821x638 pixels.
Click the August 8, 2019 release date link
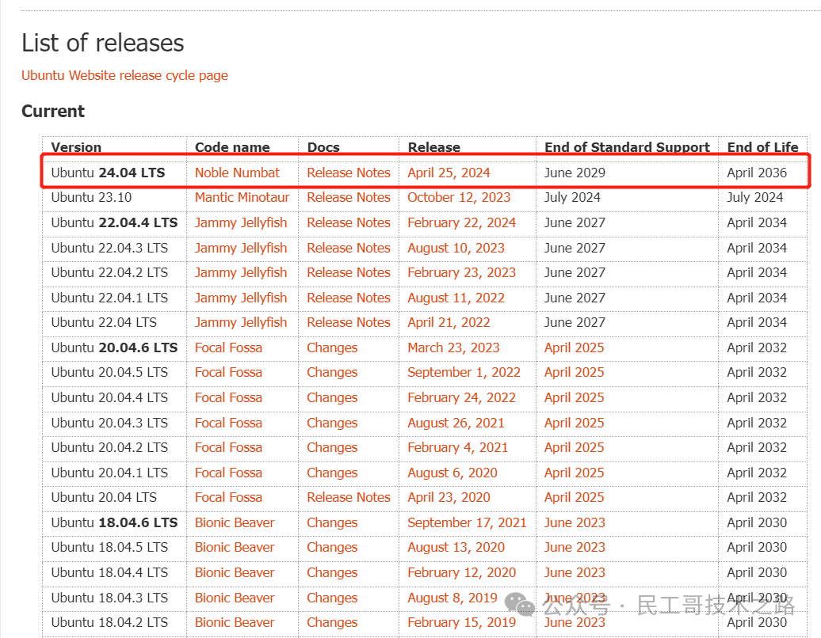(x=453, y=598)
